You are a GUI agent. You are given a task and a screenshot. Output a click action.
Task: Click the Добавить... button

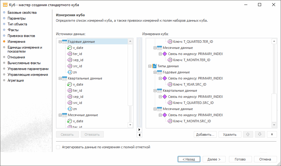[205, 134]
